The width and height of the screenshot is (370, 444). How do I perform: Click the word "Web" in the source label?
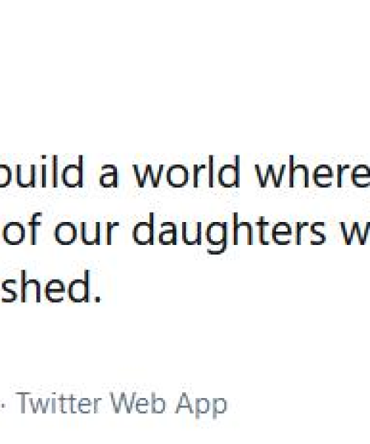138,403
